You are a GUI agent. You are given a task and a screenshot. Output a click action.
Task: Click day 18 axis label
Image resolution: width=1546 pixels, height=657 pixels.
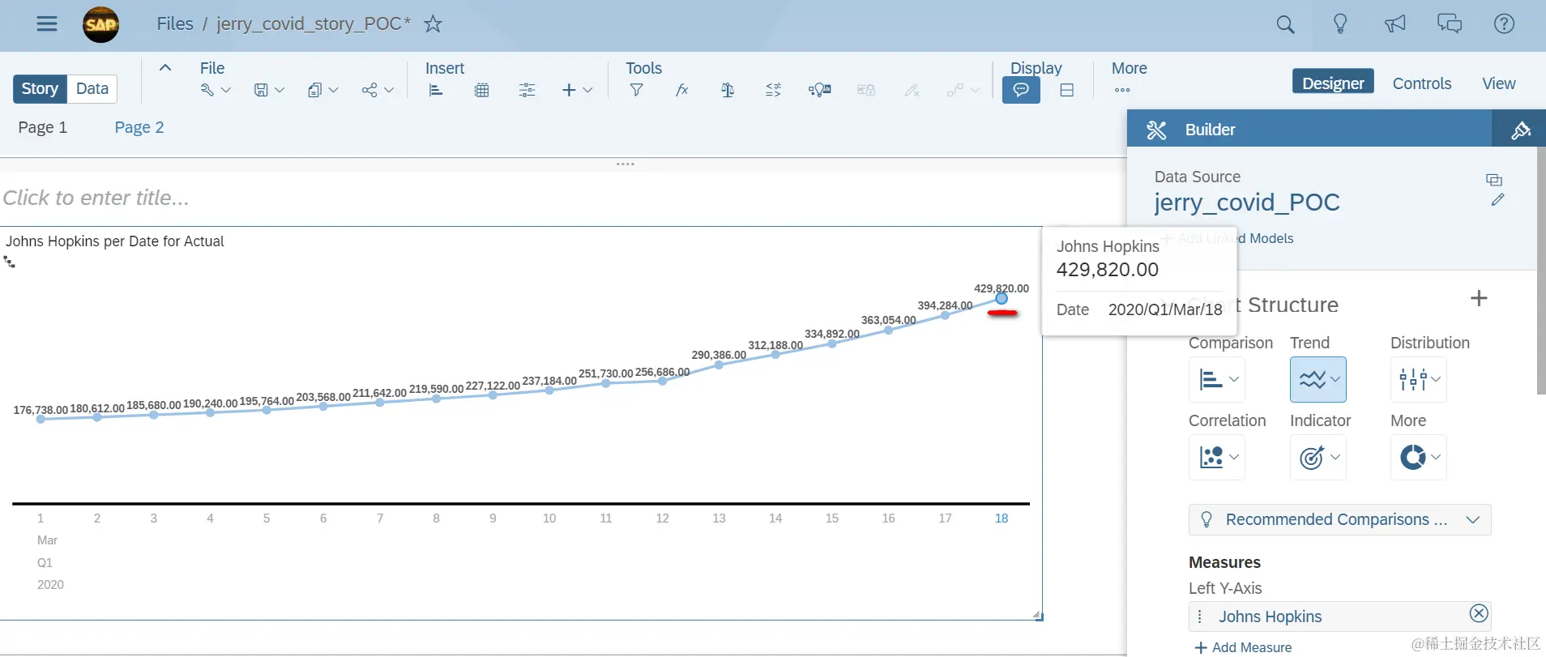1001,518
